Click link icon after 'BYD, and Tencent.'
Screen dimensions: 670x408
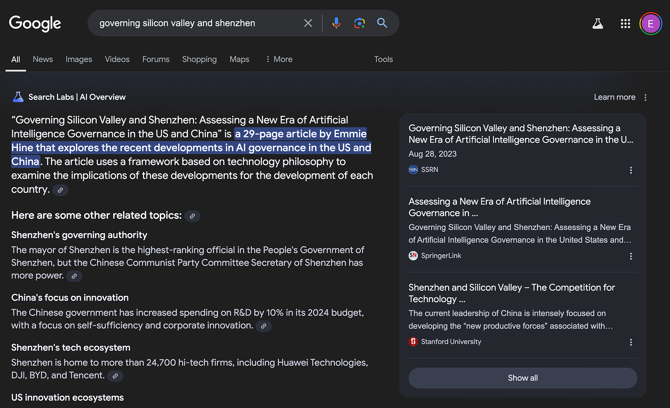115,376
